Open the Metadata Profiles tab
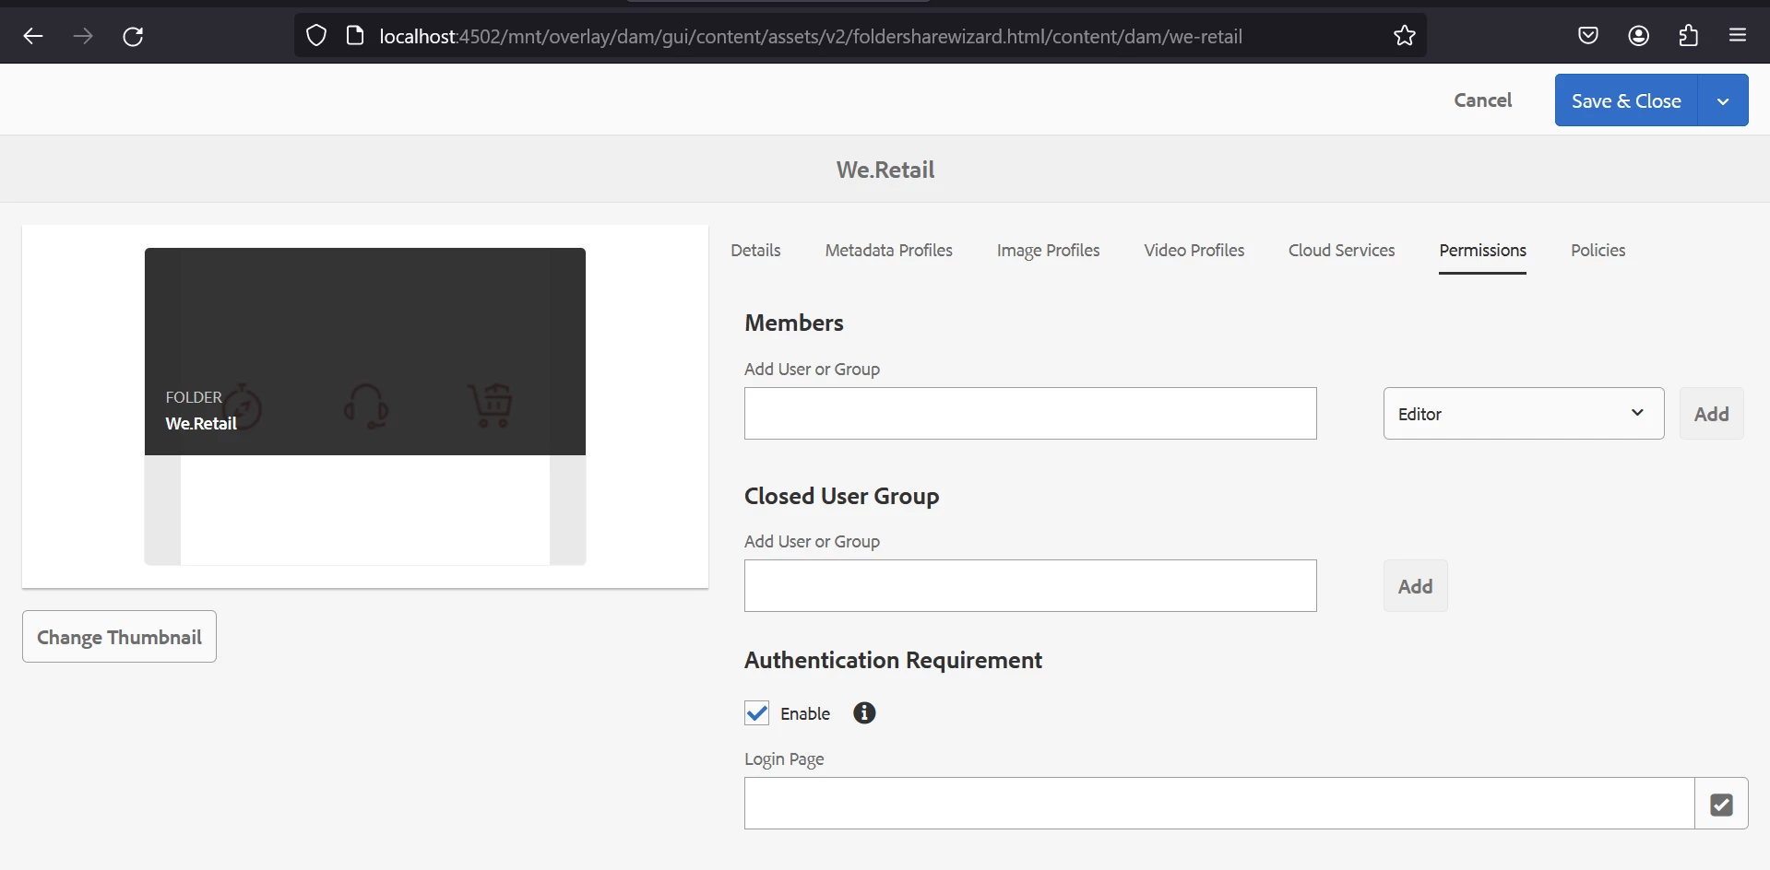The image size is (1770, 870). [888, 251]
